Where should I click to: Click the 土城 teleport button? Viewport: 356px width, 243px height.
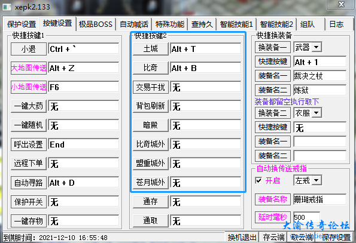point(151,49)
